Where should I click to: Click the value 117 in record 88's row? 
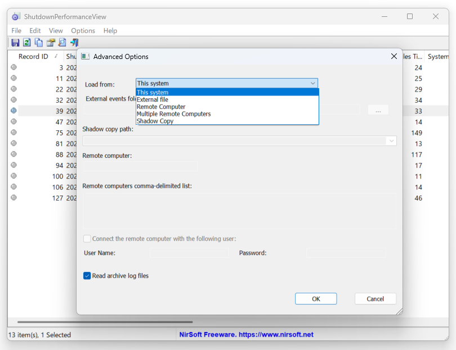(417, 154)
